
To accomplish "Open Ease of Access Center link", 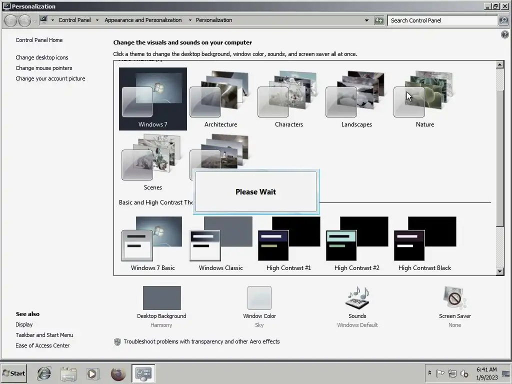I will 42,345.
